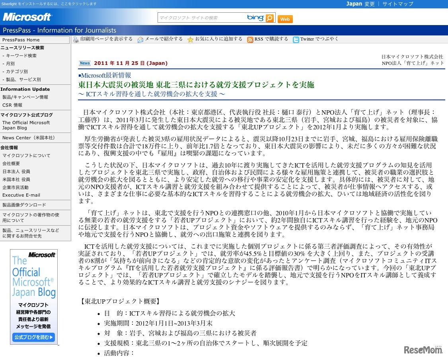The height and width of the screenshot is (359, 448).
Task: Click the headline 東日本大震災の被災地 東北三県
Action: 196,85
